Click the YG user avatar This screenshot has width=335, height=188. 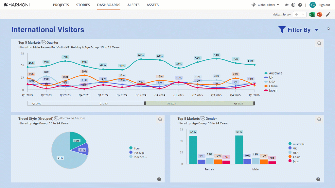click(312, 5)
